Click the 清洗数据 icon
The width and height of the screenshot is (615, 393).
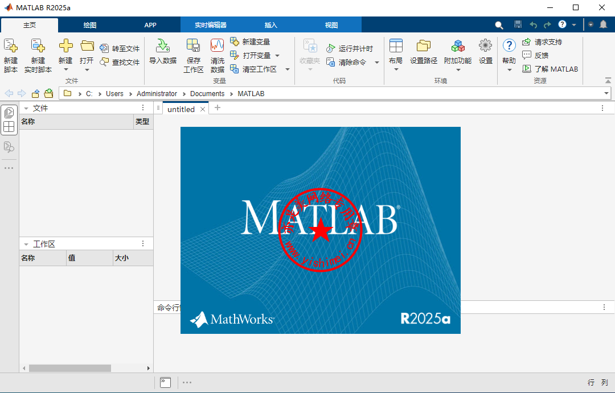(217, 46)
